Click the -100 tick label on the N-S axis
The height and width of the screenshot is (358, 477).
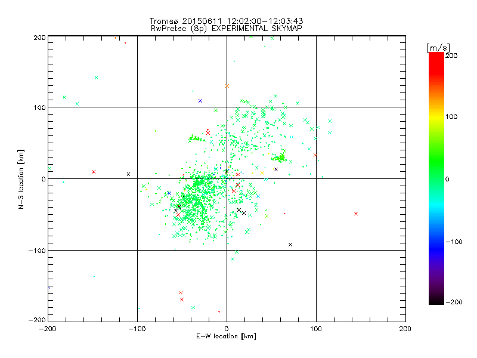pyautogui.click(x=37, y=251)
